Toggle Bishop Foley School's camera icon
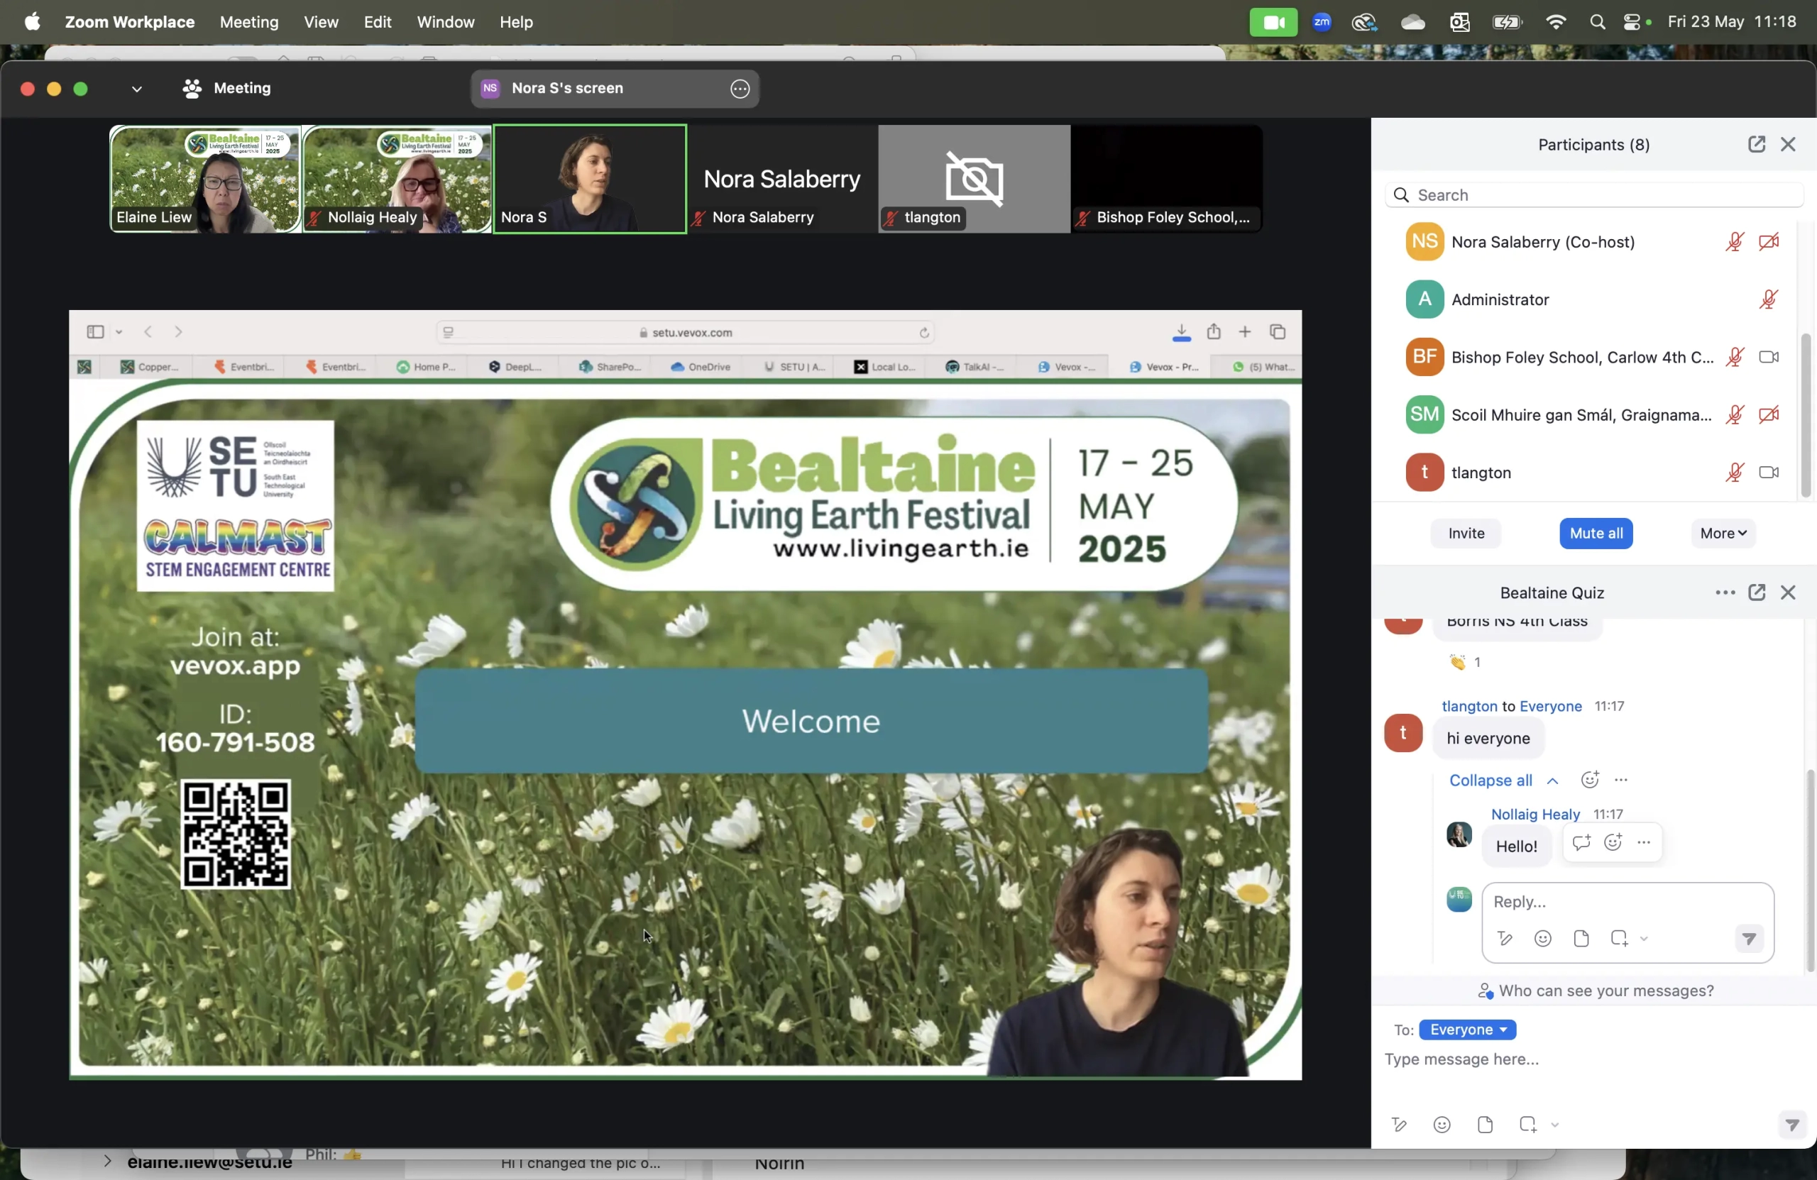 coord(1768,357)
